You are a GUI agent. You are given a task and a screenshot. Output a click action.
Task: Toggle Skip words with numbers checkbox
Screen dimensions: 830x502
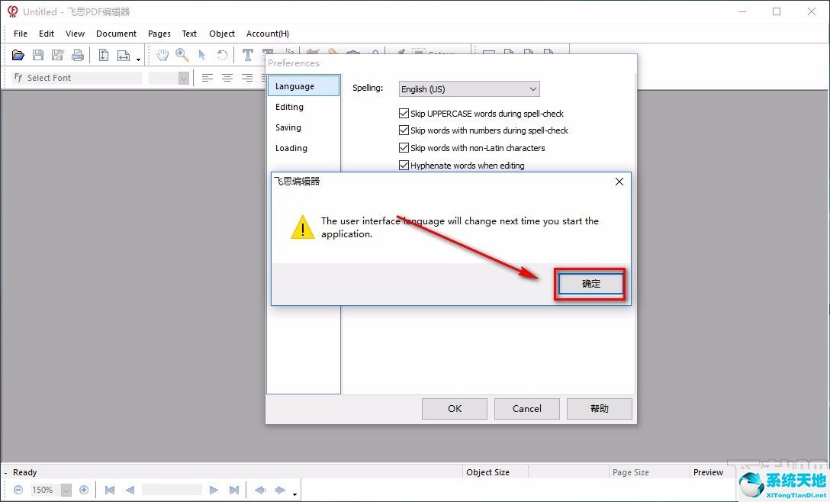[x=404, y=130]
